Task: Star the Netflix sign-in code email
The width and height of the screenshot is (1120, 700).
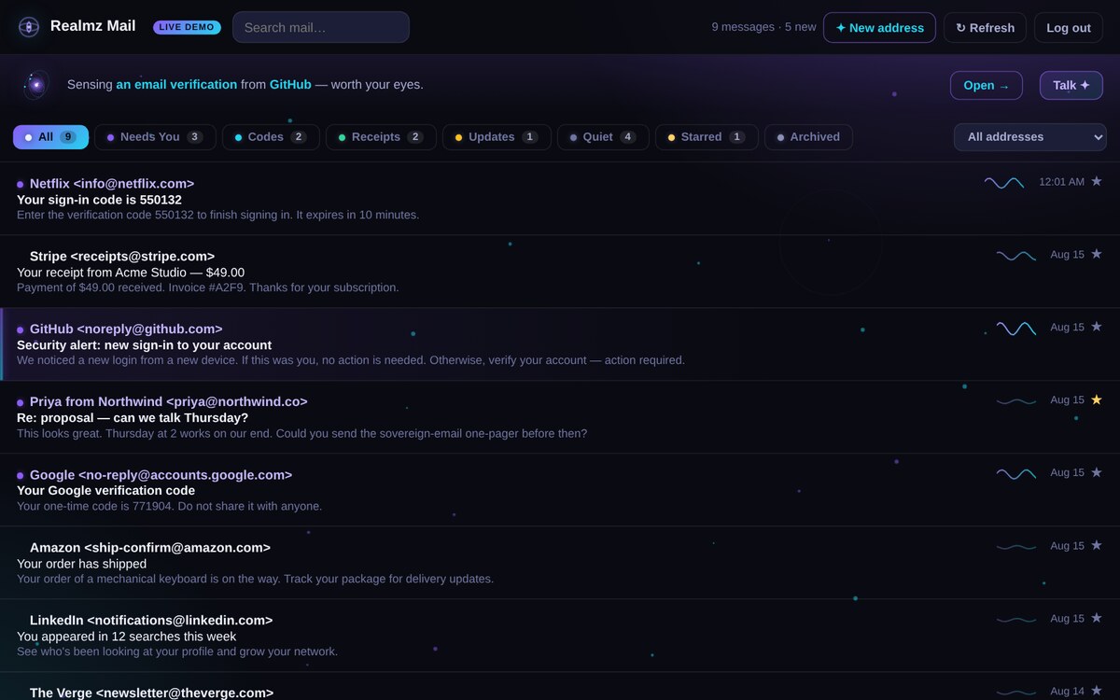Action: click(x=1097, y=181)
